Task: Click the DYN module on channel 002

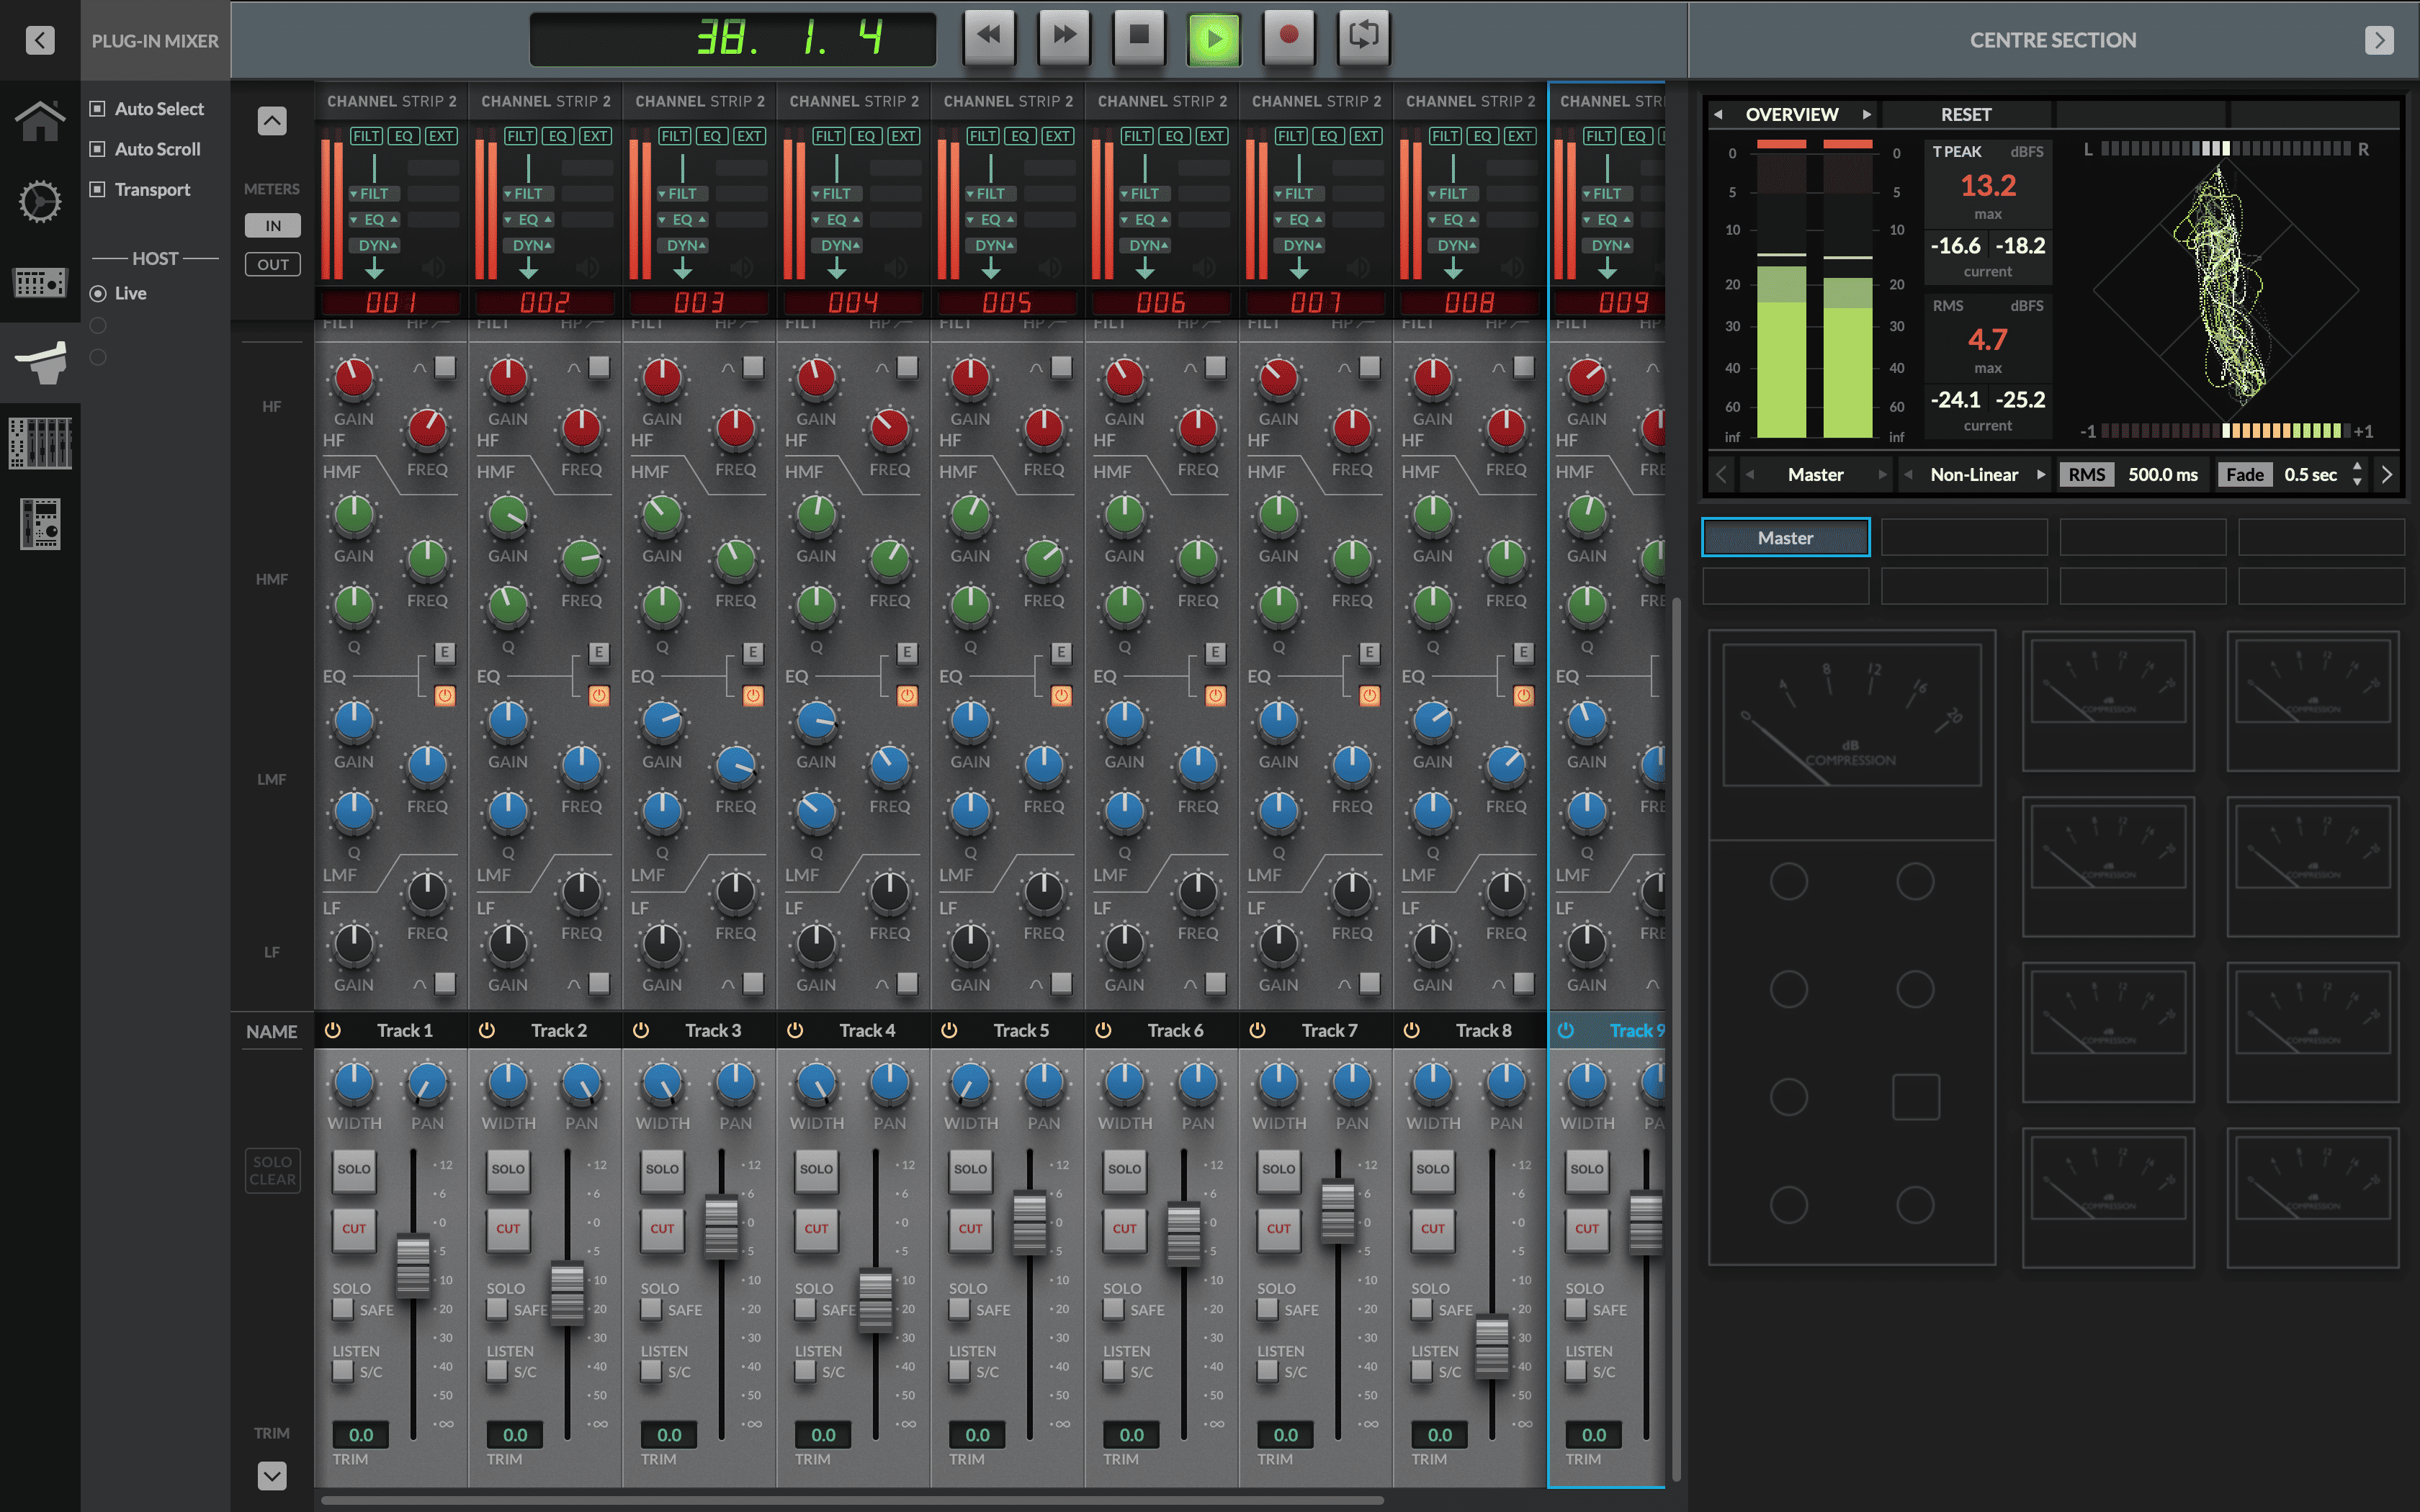Action: [530, 245]
